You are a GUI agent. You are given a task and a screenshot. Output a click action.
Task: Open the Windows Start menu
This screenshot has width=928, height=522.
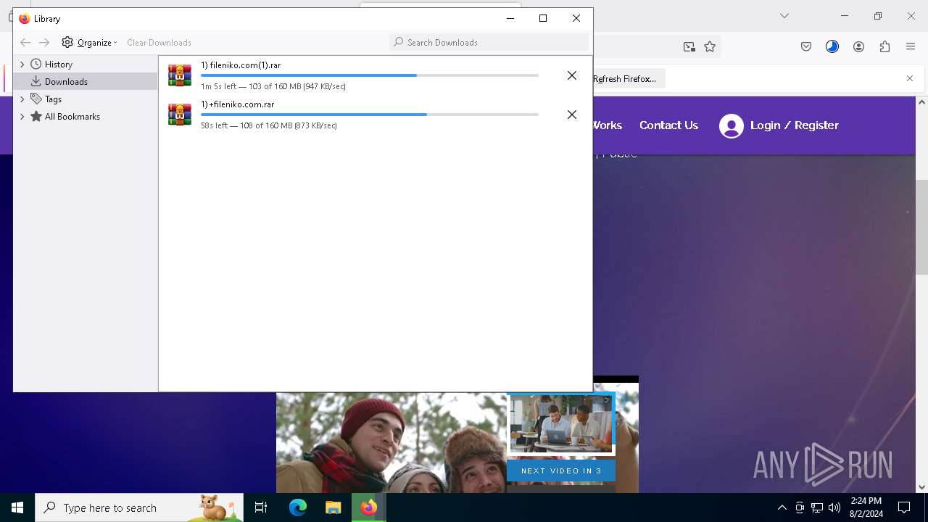17,507
